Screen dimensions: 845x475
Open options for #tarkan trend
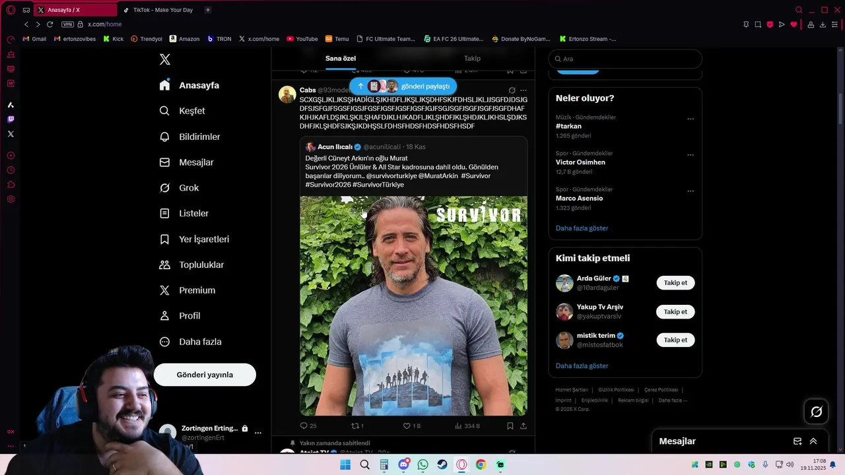tap(691, 119)
